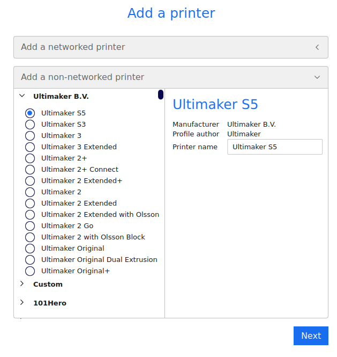Click the Manufacturer label in the details pane
Image resolution: width=337 pixels, height=357 pixels.
tap(196, 125)
